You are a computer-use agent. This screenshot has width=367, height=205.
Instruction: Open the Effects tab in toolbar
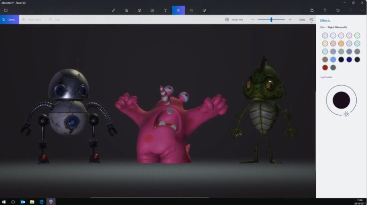178,10
